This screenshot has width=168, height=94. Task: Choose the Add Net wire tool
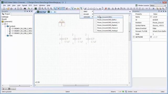pyautogui.click(x=75, y=9)
